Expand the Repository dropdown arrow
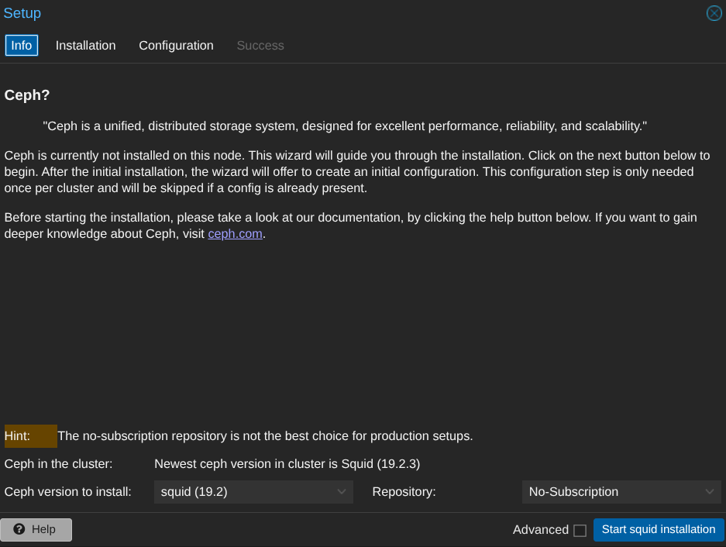 710,492
